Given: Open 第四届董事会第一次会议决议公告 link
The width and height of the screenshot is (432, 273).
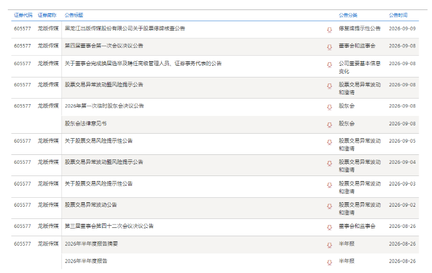Looking at the screenshot, I should 104,46.
